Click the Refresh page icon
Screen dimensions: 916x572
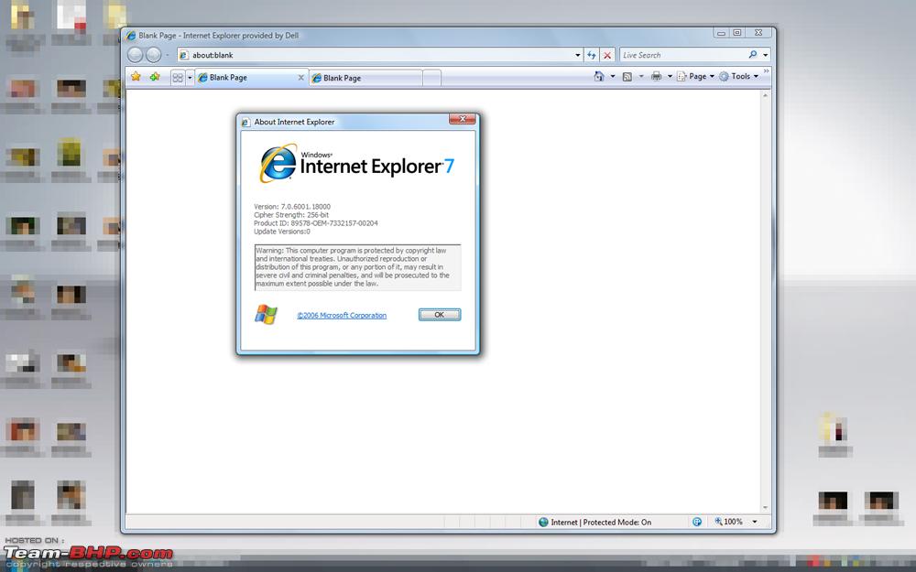[x=592, y=56]
